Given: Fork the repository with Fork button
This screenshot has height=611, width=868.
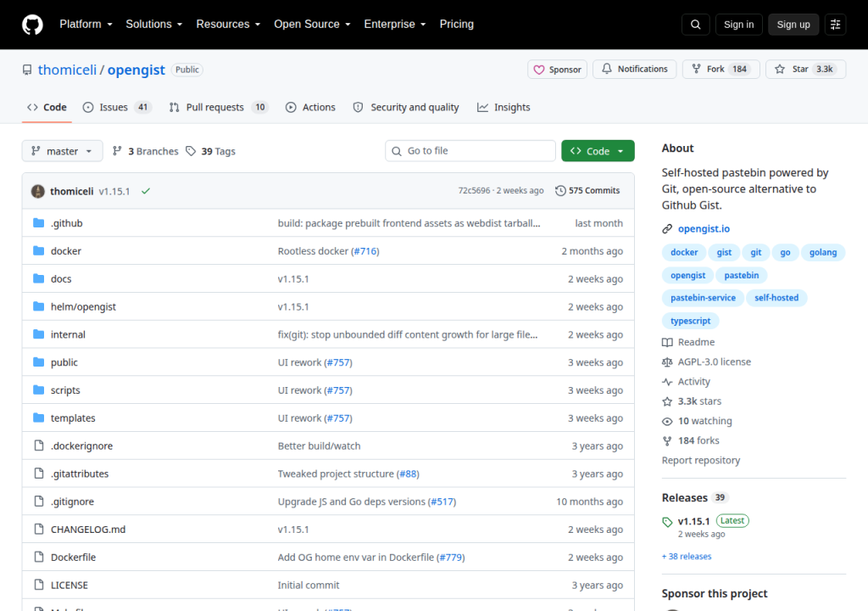Looking at the screenshot, I should tap(721, 70).
